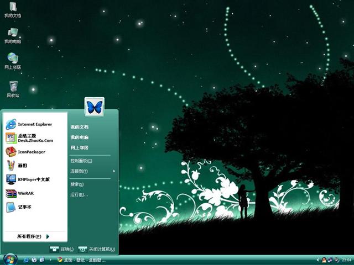Expand 所有程序 all programs list
The image size is (354, 265).
(x=32, y=236)
